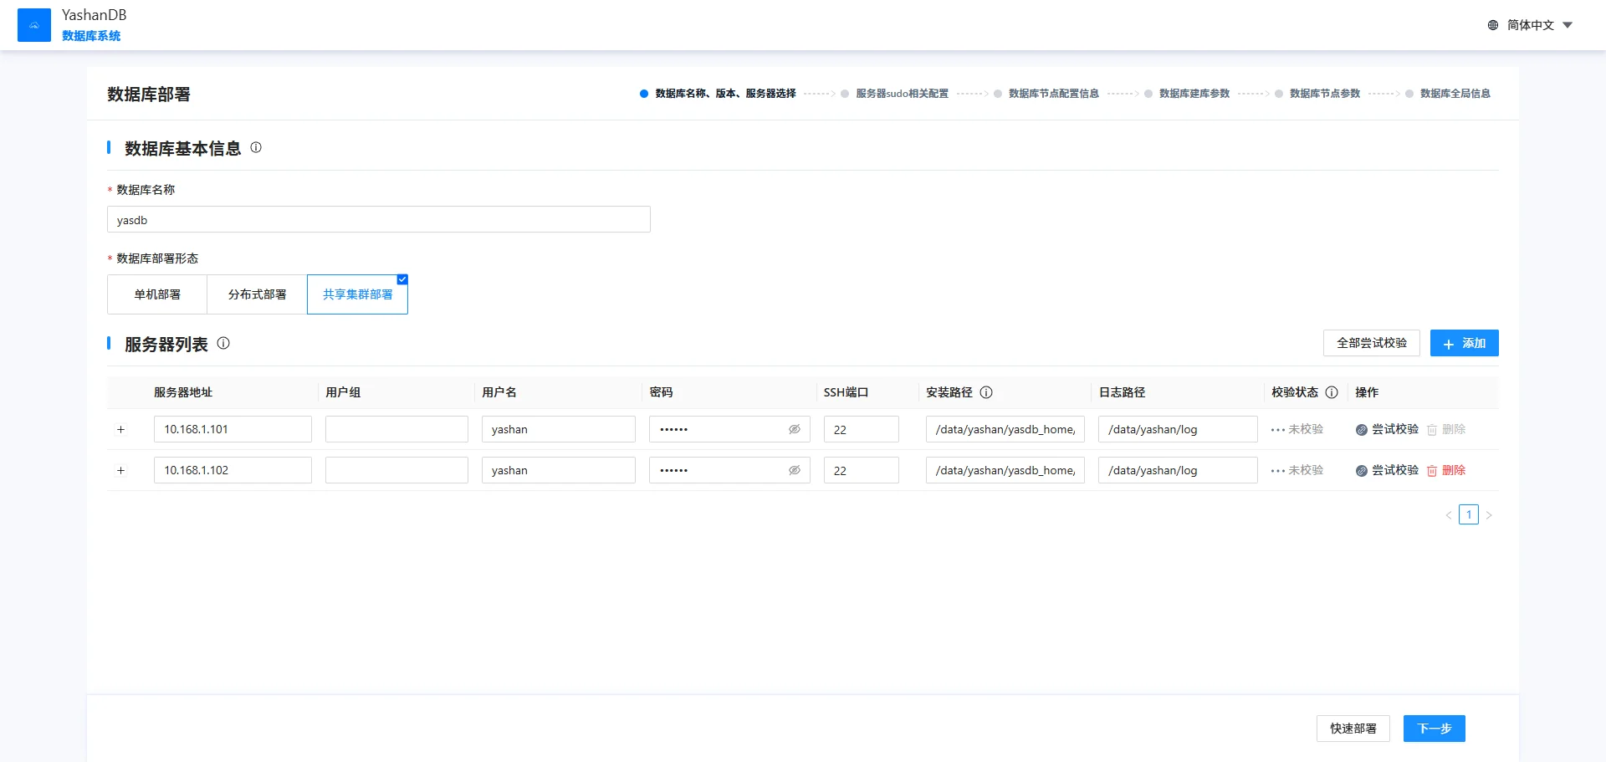Select 单机部署 deployment mode
Viewport: 1606px width, 762px height.
(x=157, y=294)
